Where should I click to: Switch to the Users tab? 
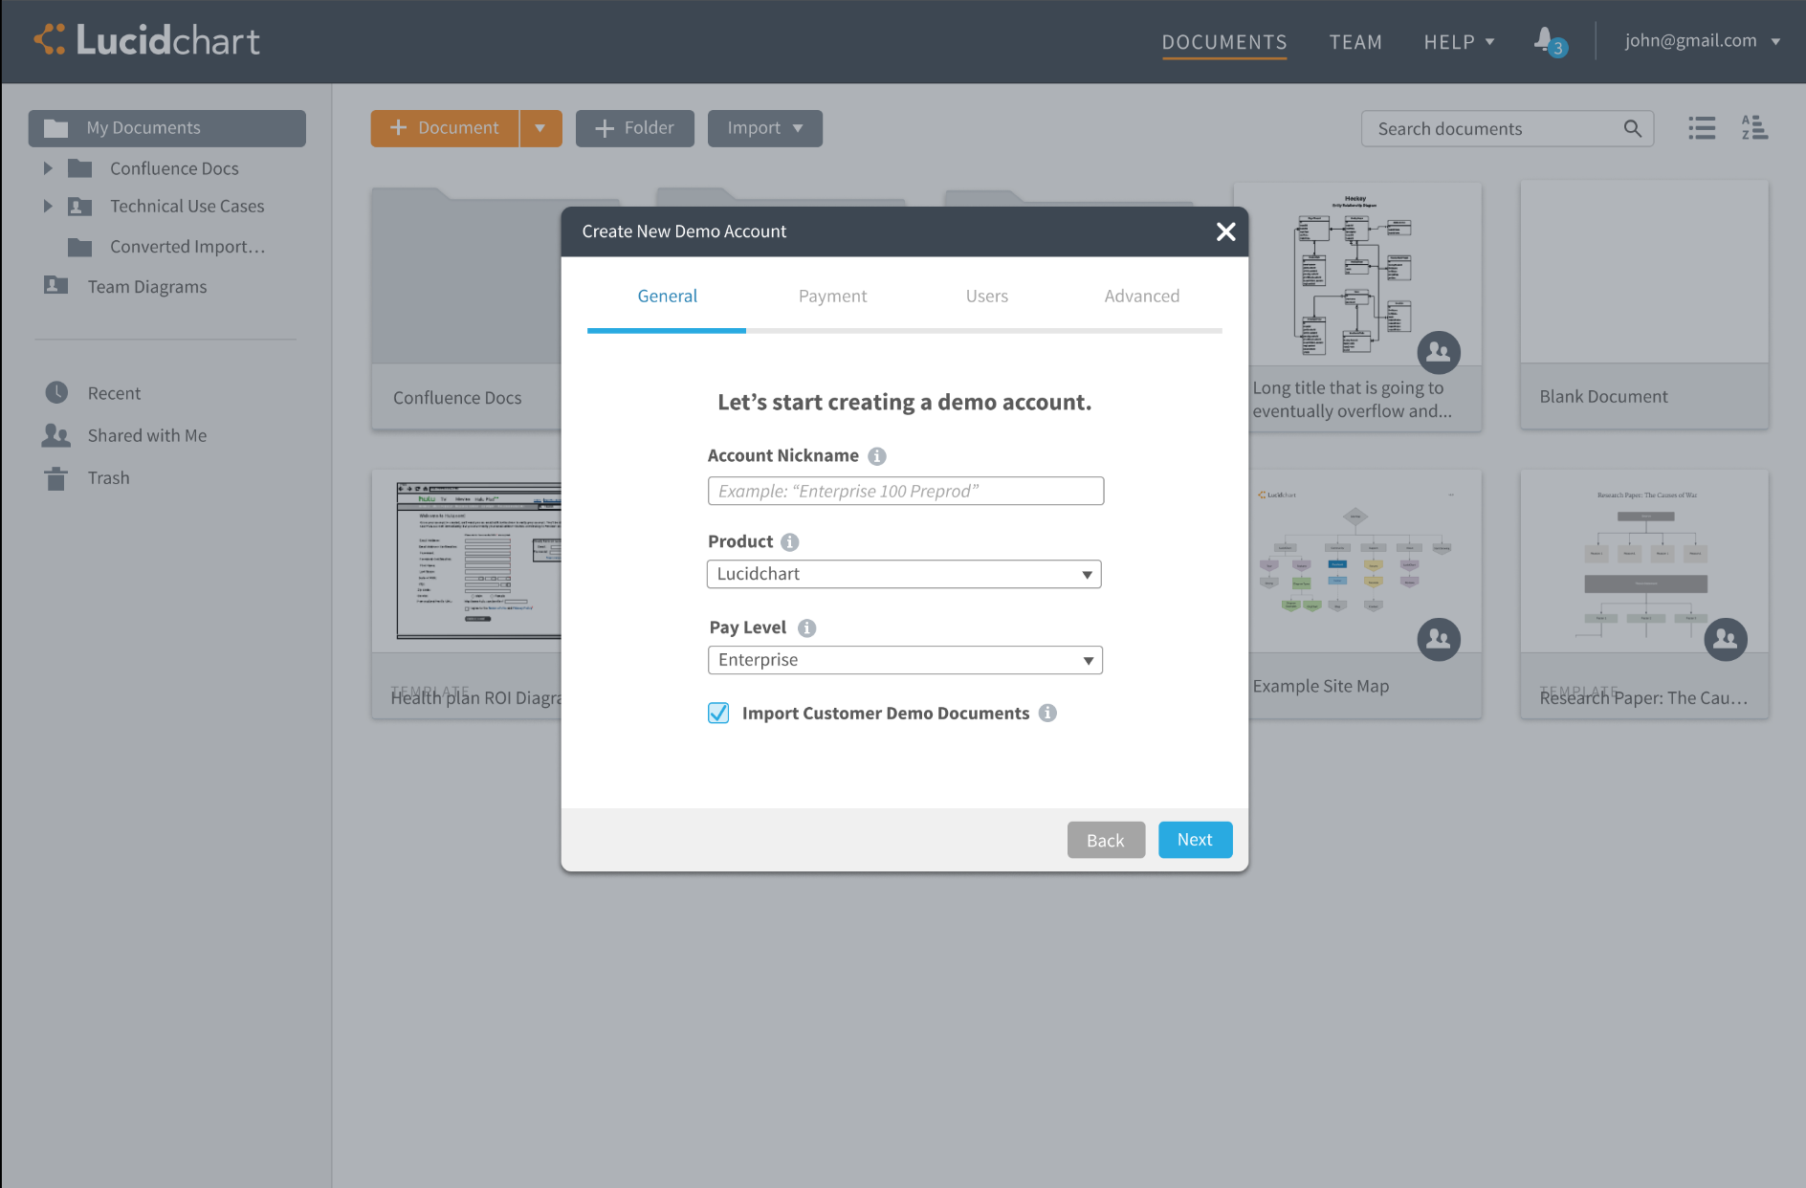click(x=986, y=297)
